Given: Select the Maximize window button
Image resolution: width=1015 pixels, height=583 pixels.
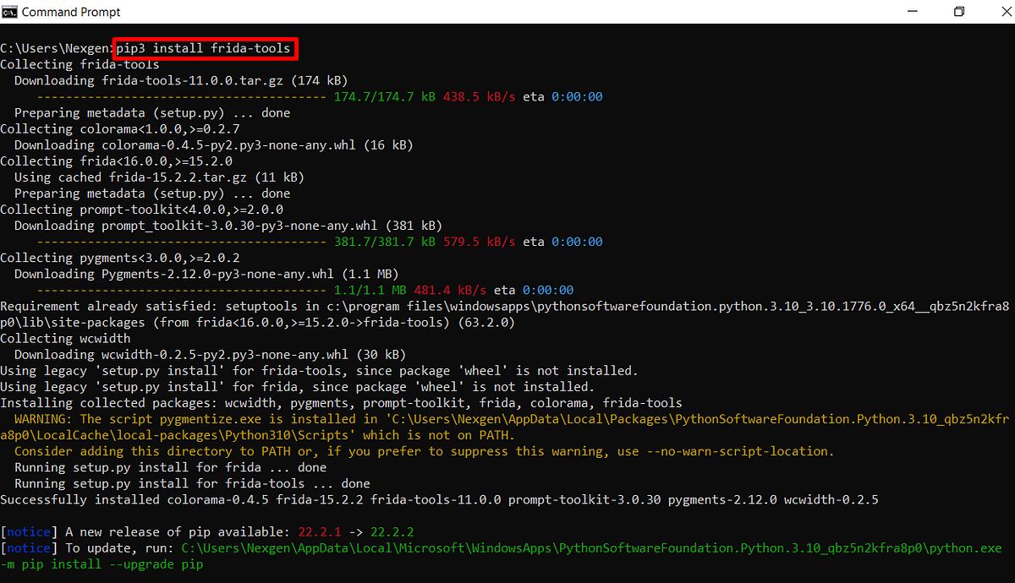Looking at the screenshot, I should click(x=958, y=11).
